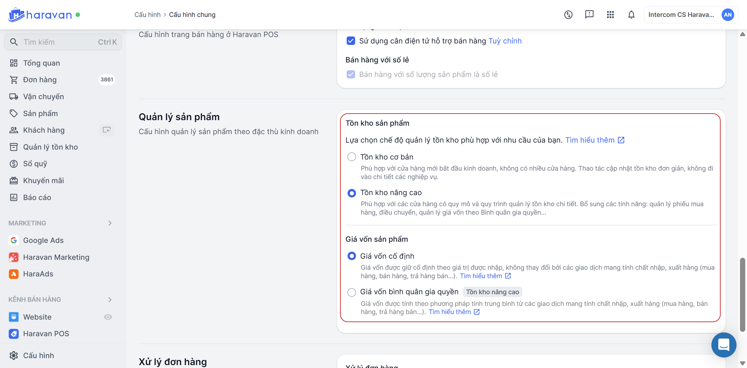The image size is (747, 368).
Task: Open the activity history clock icon
Action: tap(568, 15)
